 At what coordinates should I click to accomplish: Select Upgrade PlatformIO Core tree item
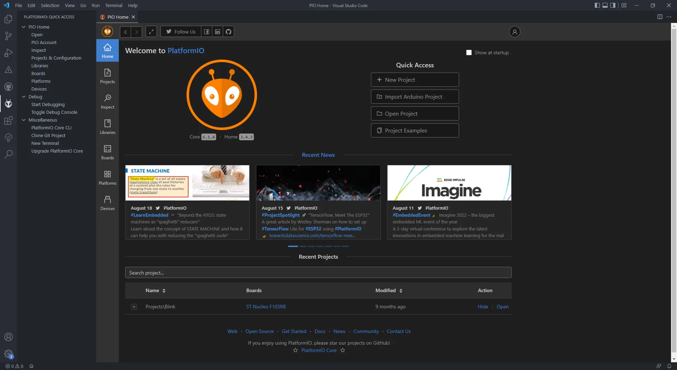pos(57,151)
